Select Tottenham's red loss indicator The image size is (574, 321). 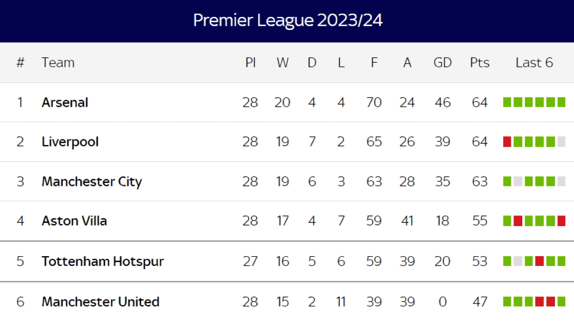tap(540, 261)
